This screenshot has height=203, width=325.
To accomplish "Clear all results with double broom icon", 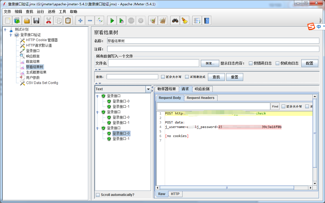I will coord(162,21).
